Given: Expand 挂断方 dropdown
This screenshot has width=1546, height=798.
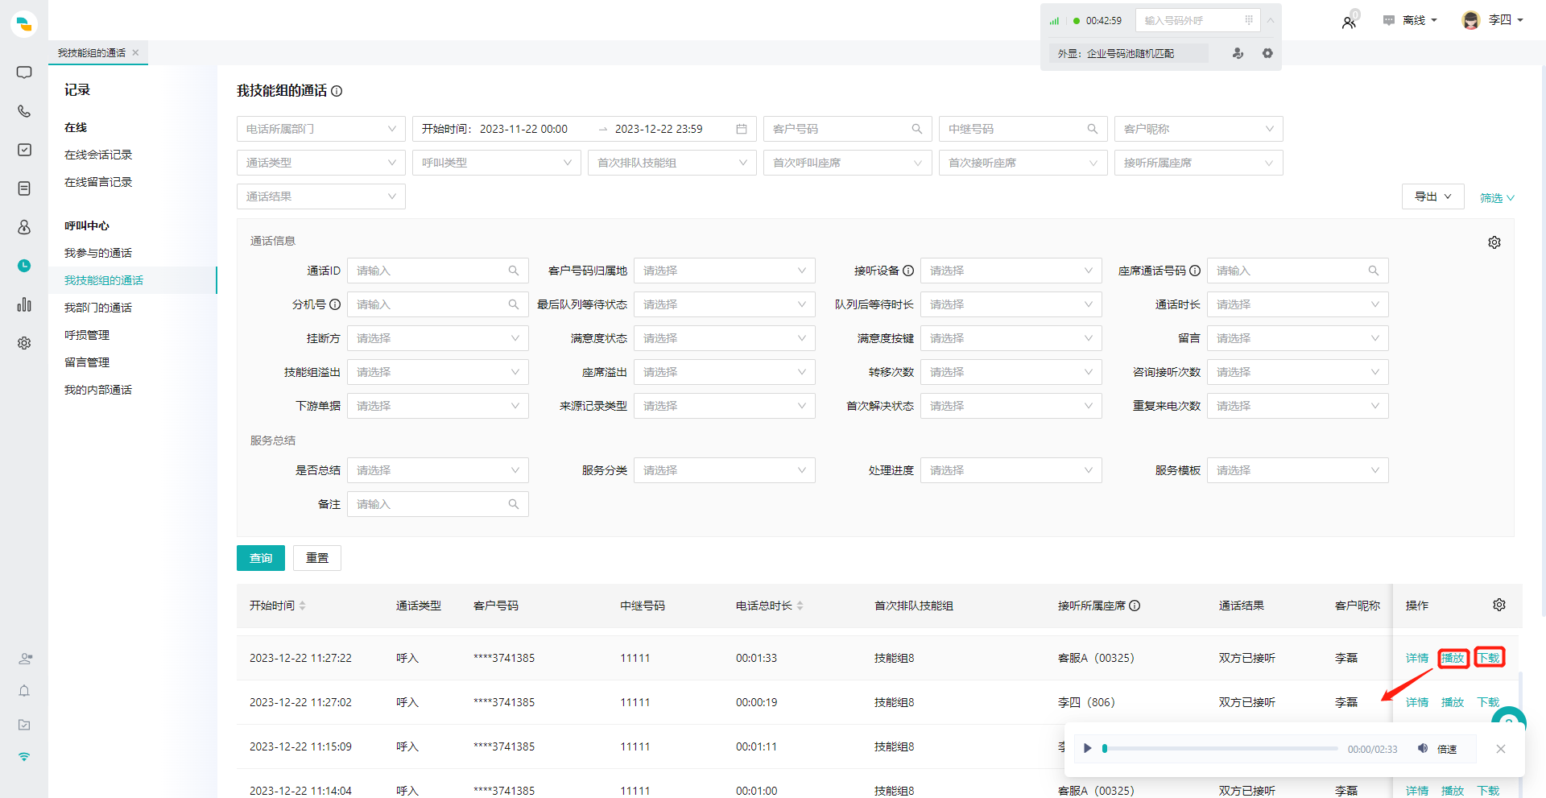Looking at the screenshot, I should click(x=438, y=338).
